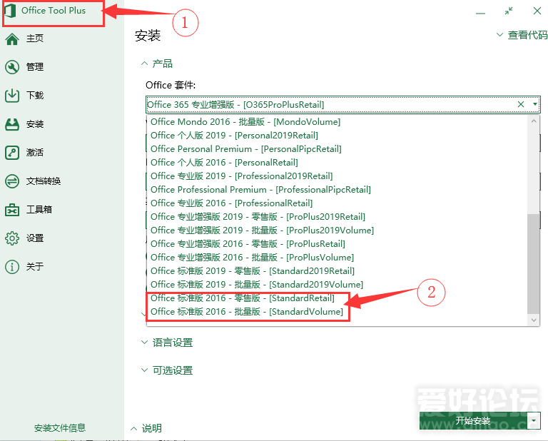Image resolution: width=548 pixels, height=441 pixels.
Task: Click the dropdown list scrollbar thumb
Action: click(533, 264)
